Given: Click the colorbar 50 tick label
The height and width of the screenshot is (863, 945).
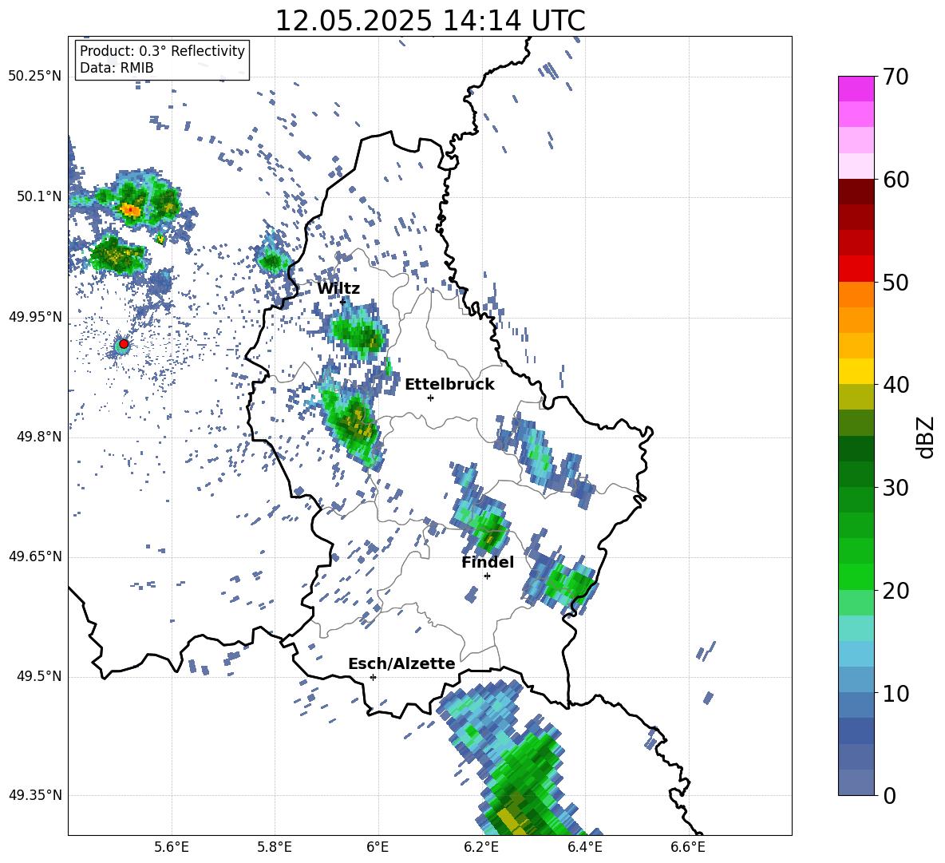Looking at the screenshot, I should [x=896, y=283].
